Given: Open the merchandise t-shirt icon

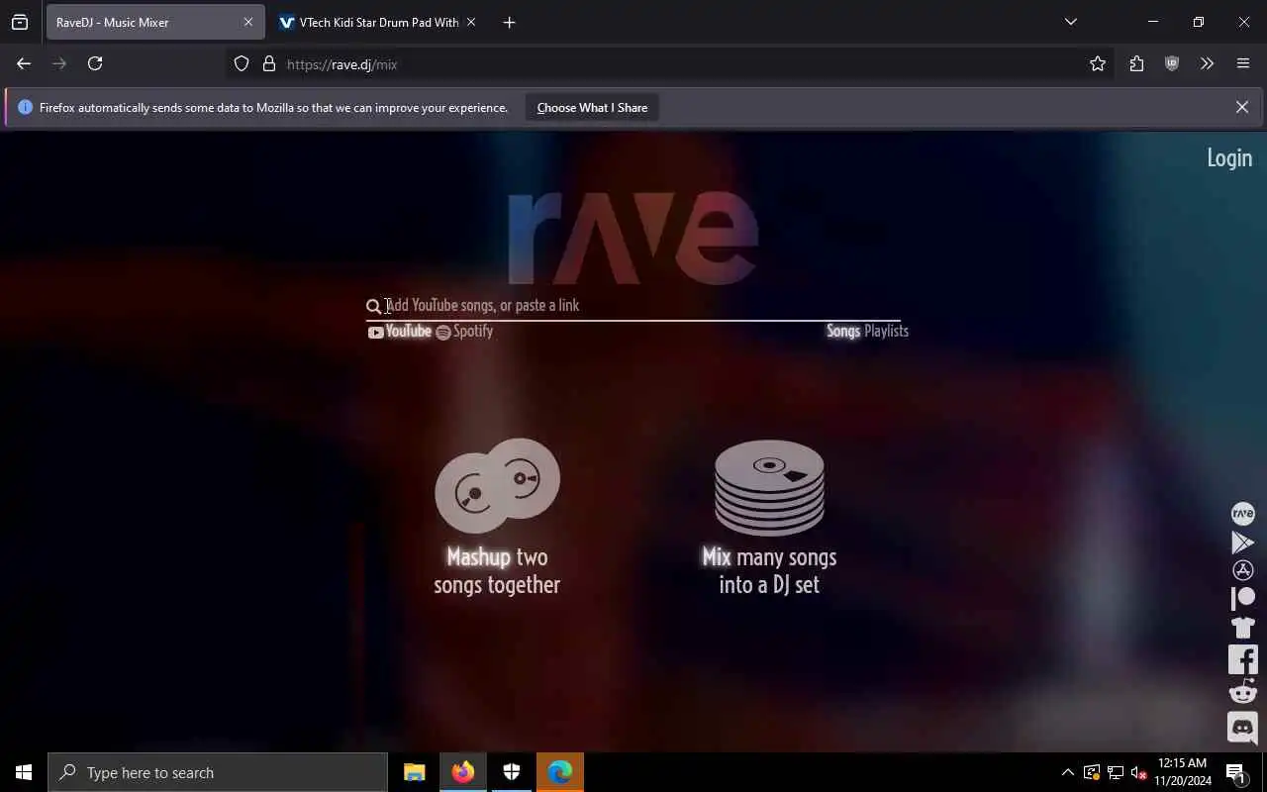Looking at the screenshot, I should coord(1242,627).
